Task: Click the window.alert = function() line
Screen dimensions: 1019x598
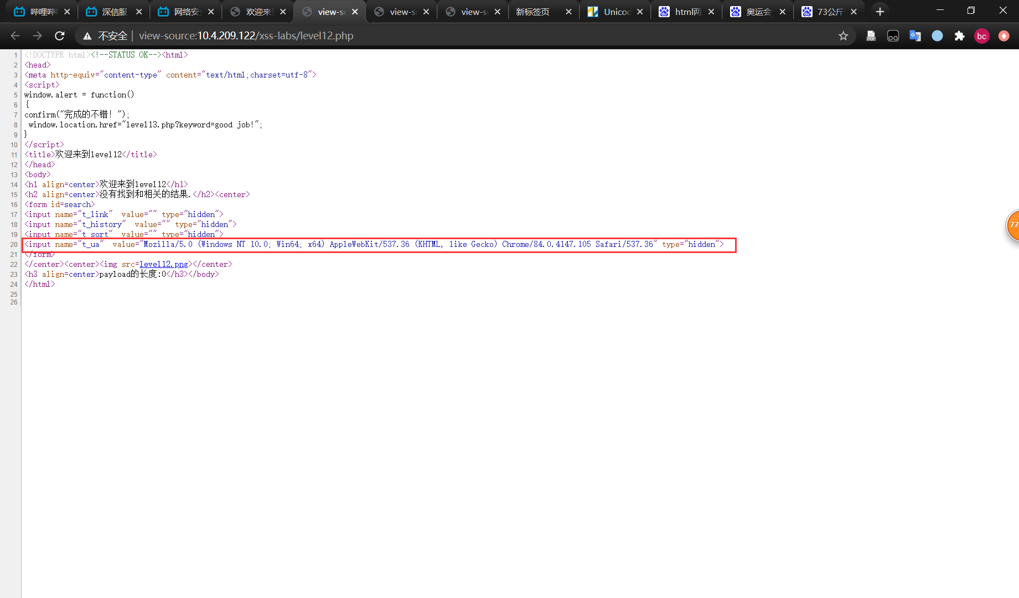Action: point(79,95)
